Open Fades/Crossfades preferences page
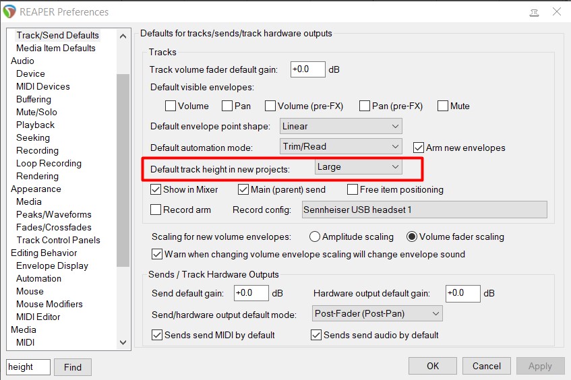The height and width of the screenshot is (380, 571). click(54, 227)
